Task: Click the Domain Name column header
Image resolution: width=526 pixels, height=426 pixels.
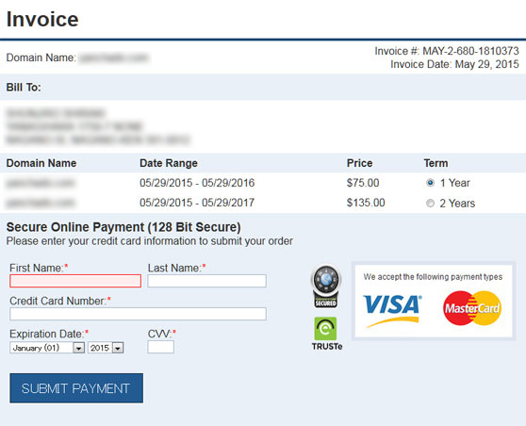Action: click(x=41, y=163)
